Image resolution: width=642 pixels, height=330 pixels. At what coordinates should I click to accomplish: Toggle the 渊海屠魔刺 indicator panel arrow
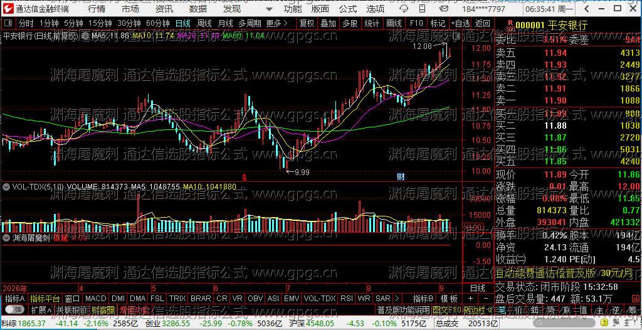[x=6, y=237]
